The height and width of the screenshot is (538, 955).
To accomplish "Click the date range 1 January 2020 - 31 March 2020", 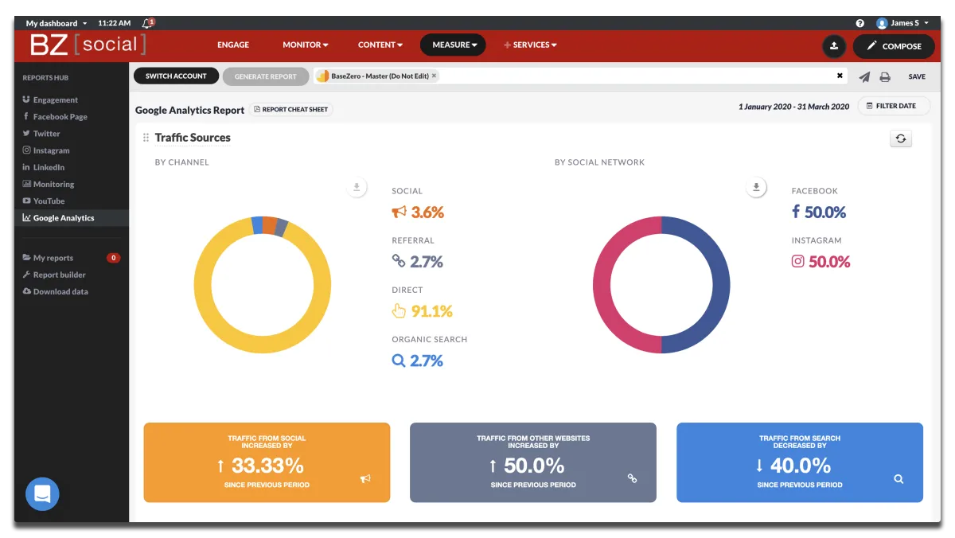I will [793, 107].
